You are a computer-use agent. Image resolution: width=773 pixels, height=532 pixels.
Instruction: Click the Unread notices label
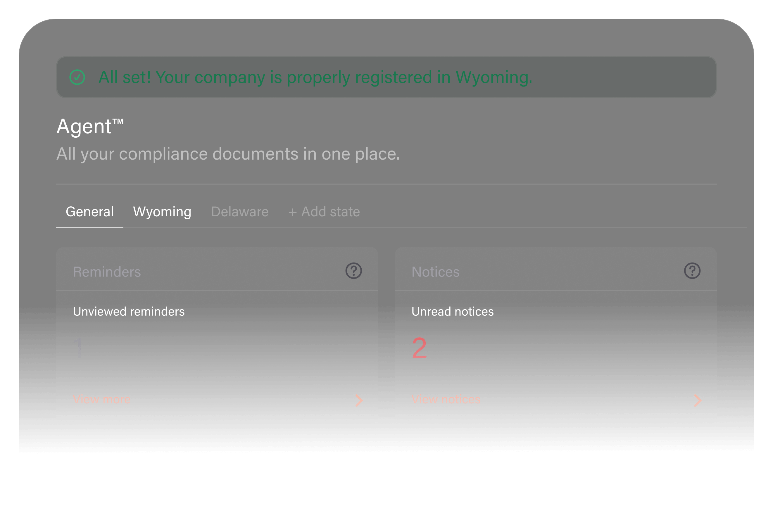(452, 311)
